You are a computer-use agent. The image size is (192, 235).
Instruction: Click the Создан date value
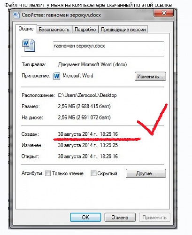coord(88,134)
